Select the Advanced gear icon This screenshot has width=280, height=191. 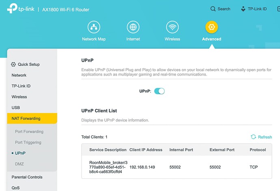coord(211,27)
